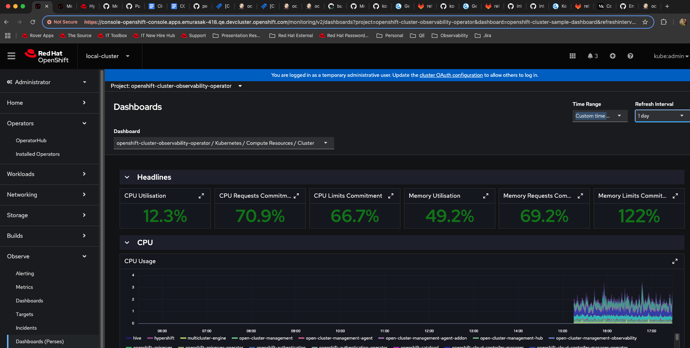Open the notifications bell showing 3
The image size is (690, 348).
coord(592,56)
